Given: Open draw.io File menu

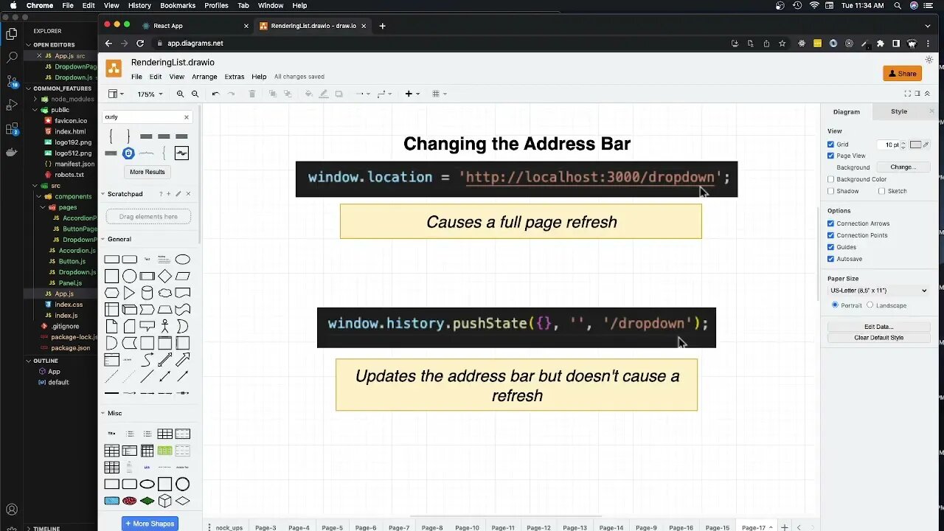Looking at the screenshot, I should [x=136, y=77].
